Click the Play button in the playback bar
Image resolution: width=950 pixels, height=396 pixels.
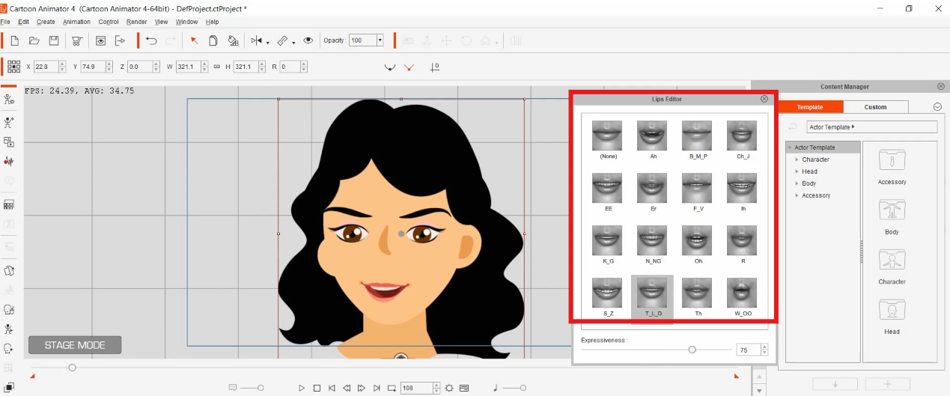pos(302,388)
